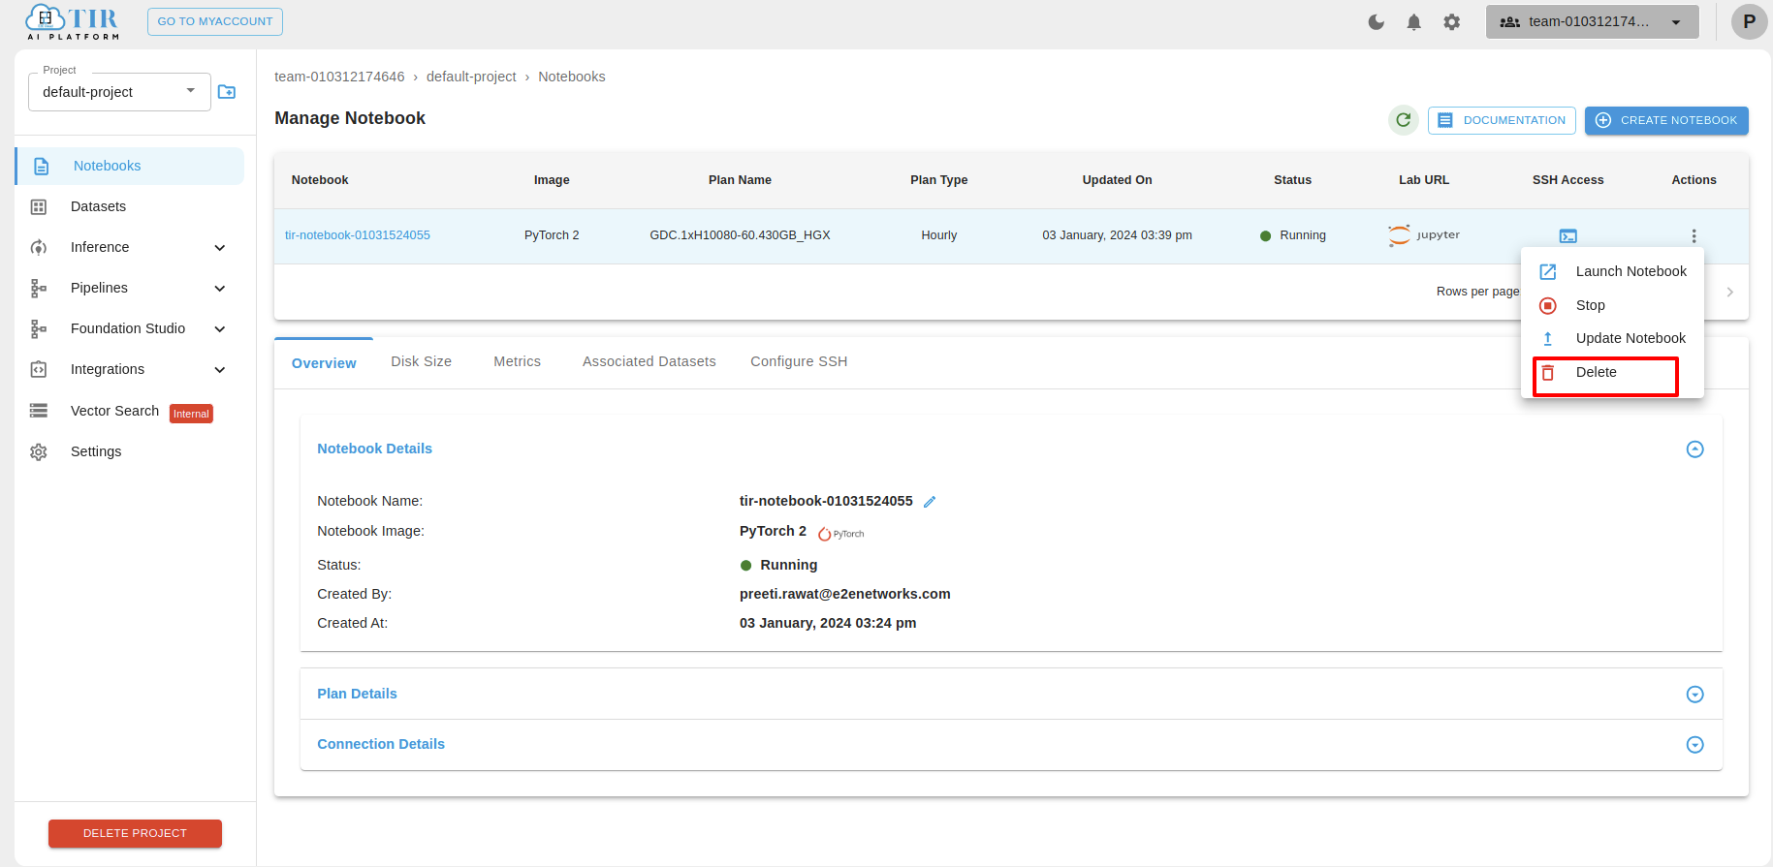Click the DELETE PROJECT button
This screenshot has width=1773, height=867.
(135, 833)
